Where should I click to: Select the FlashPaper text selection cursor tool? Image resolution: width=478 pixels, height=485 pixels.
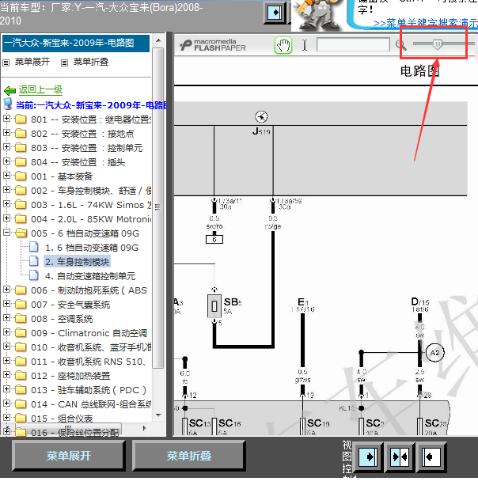pos(305,45)
